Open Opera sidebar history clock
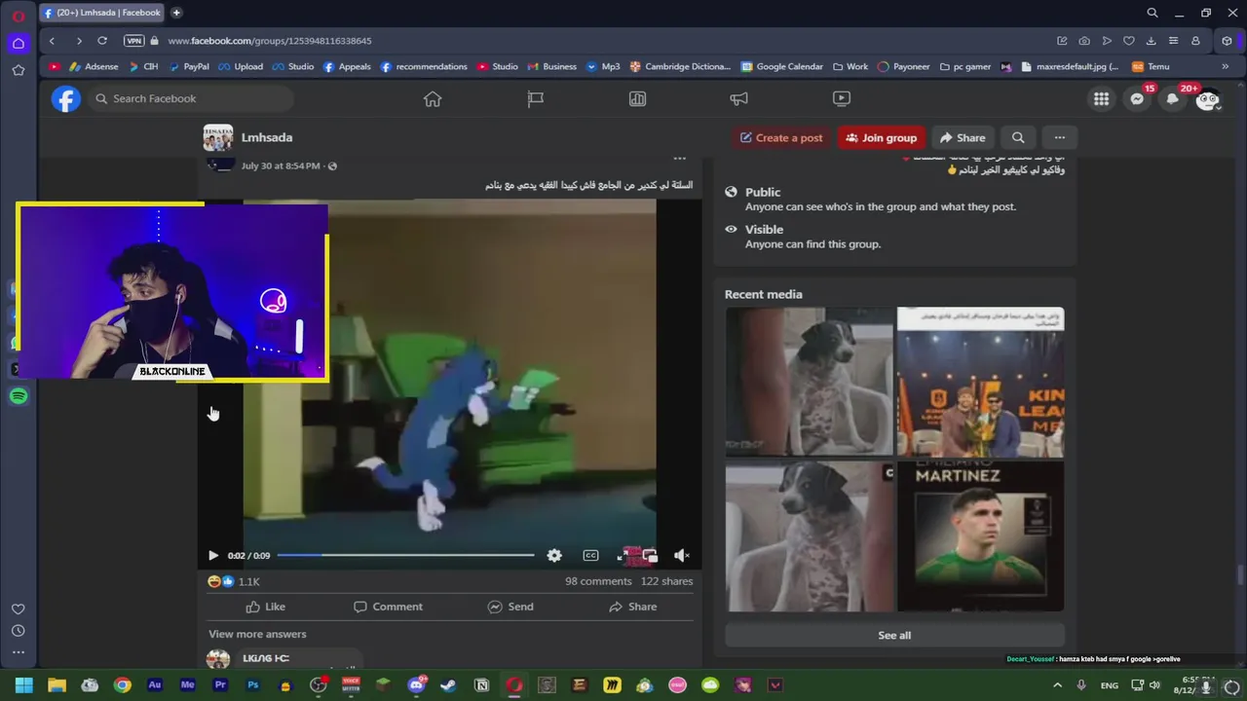 [x=18, y=631]
